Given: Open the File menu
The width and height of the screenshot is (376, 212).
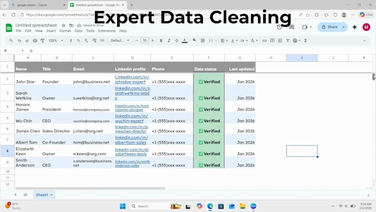Looking at the screenshot, I should (18, 31).
